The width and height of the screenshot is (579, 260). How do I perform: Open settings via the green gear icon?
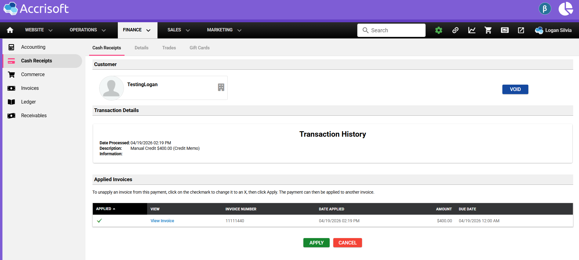439,30
